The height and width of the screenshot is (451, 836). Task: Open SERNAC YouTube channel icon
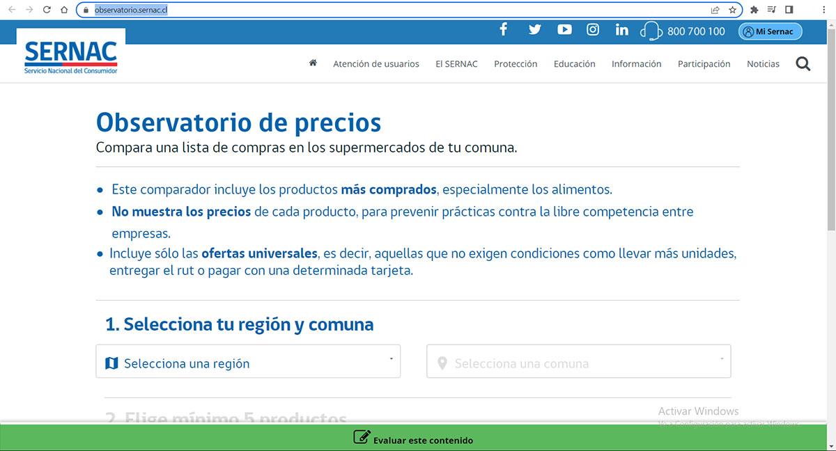[x=564, y=29]
